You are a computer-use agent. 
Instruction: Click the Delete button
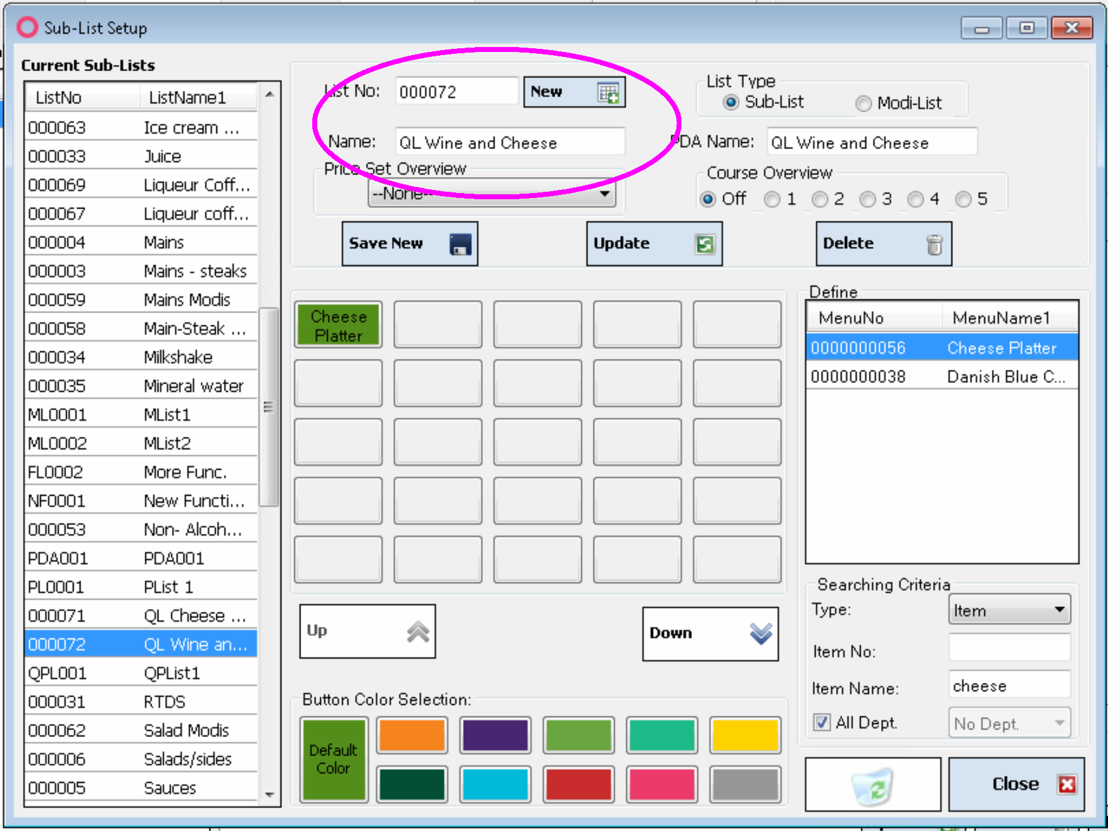point(884,243)
